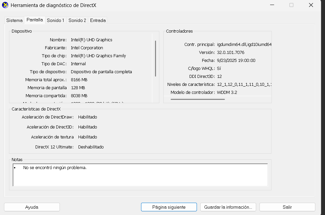Click driver file 'igdumdim64.dll,igd10iumd64'
The width and height of the screenshot is (325, 215).
coord(244,44)
